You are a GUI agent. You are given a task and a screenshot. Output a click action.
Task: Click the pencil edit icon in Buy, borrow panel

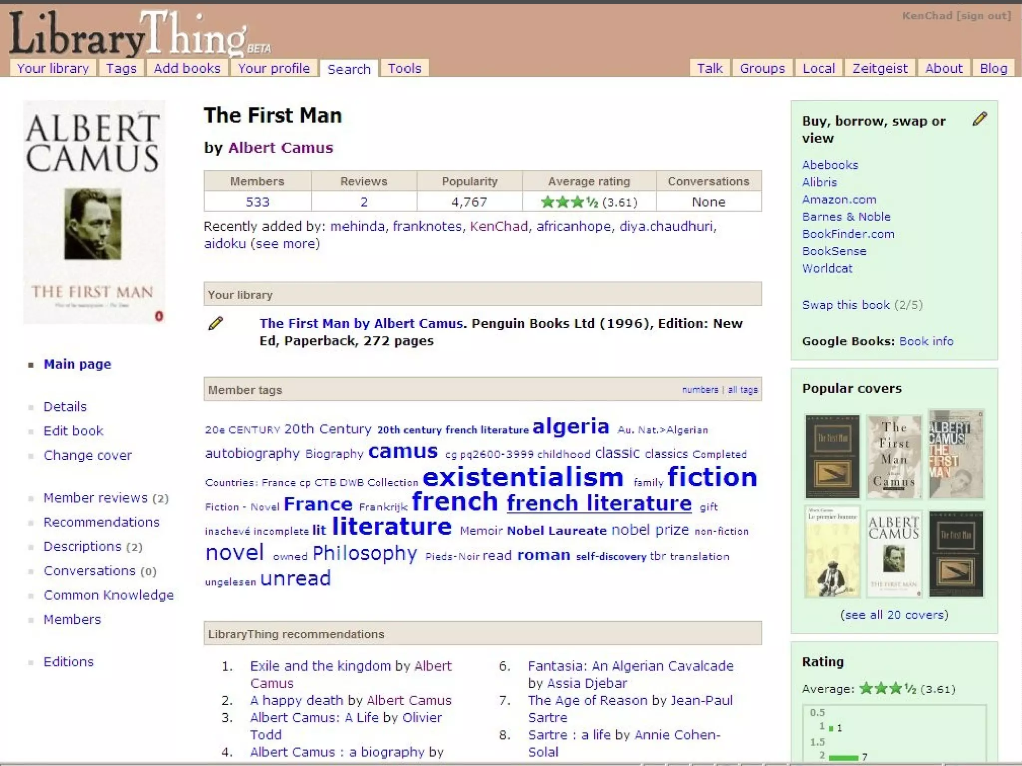click(980, 119)
